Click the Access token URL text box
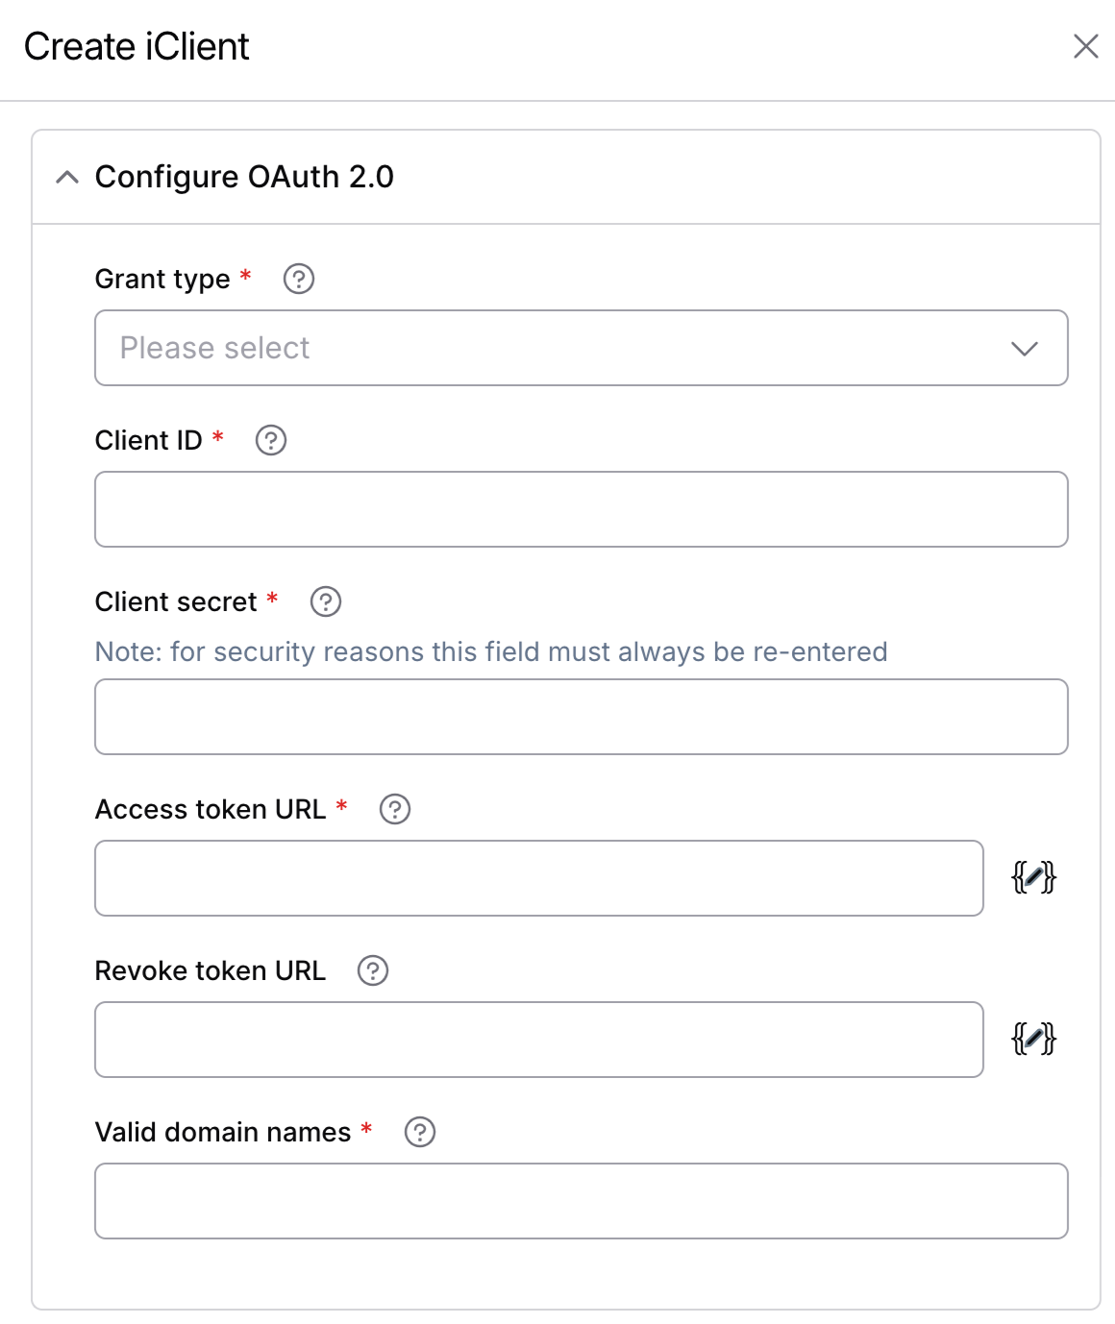 point(538,878)
